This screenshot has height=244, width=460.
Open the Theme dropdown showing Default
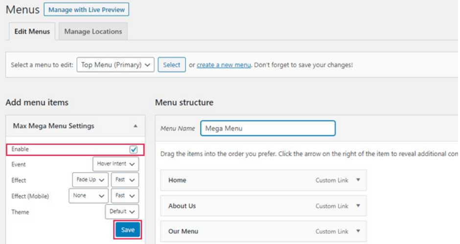pos(122,212)
